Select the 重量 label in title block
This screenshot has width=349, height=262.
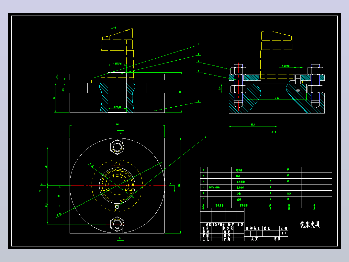coord(267,228)
